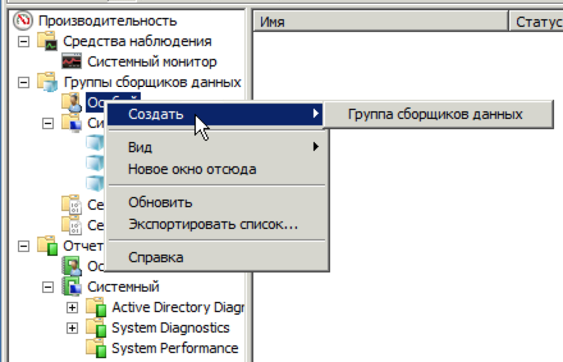Click the Группы сборщиков данных folder icon
Image resolution: width=563 pixels, height=362 pixels.
coord(47,83)
